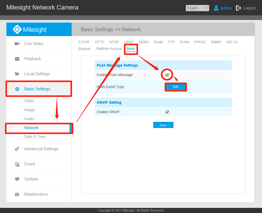Switch to the TCP/IP tab
This screenshot has height=213, width=262.
pyautogui.click(x=84, y=42)
